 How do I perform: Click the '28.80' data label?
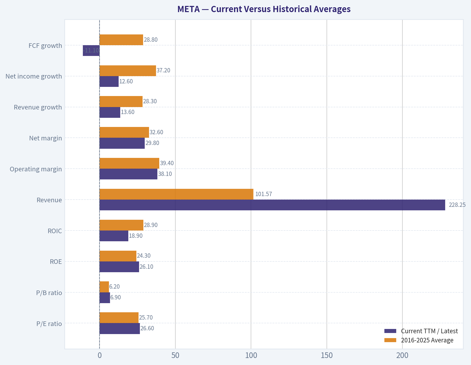click(x=151, y=40)
